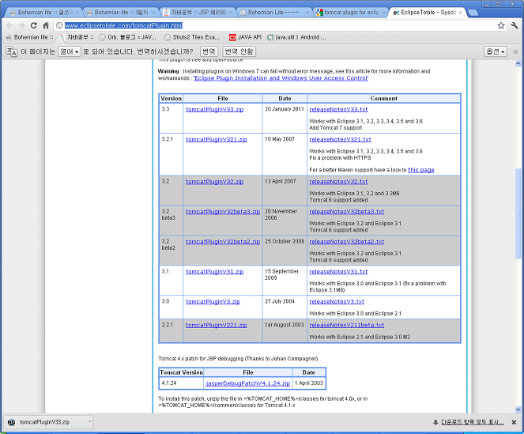Screen dimensions: 524x434
Task: Switch to the Bohemian Life~~~~ tab
Action: click(274, 13)
